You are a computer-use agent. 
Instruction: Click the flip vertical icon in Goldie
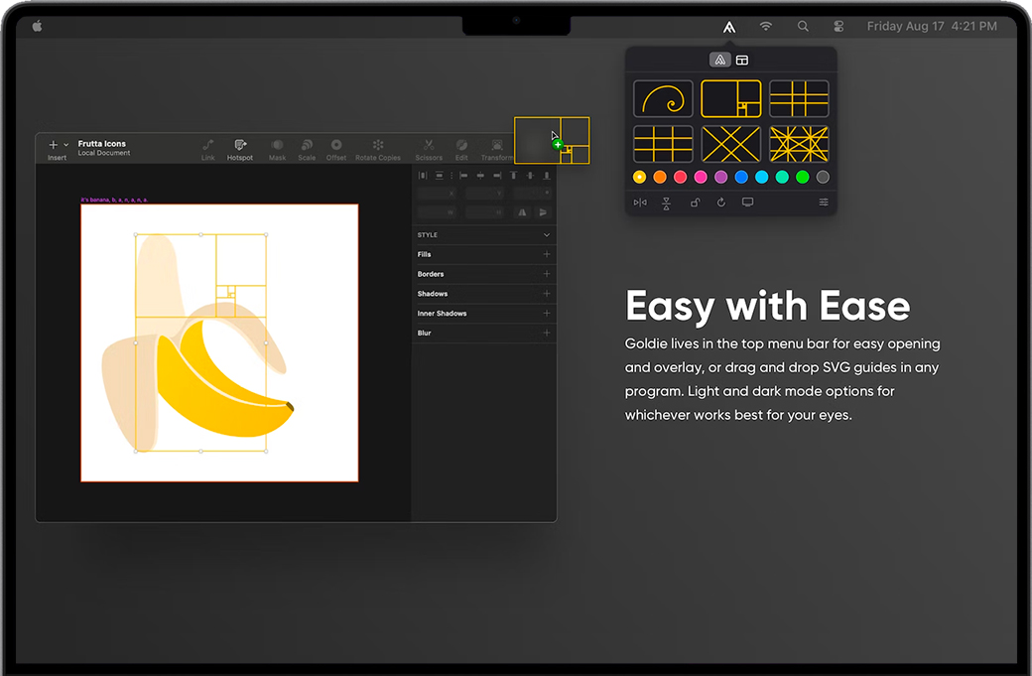tap(667, 203)
